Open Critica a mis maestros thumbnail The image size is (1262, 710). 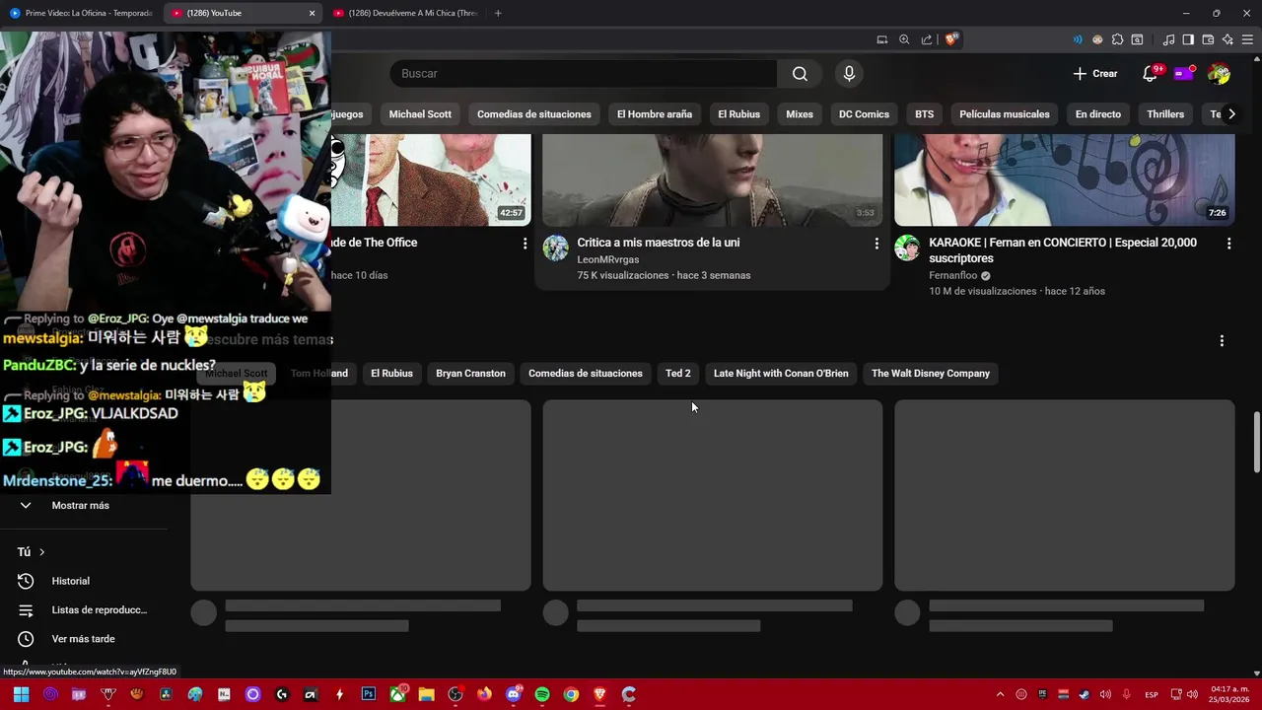(712, 179)
